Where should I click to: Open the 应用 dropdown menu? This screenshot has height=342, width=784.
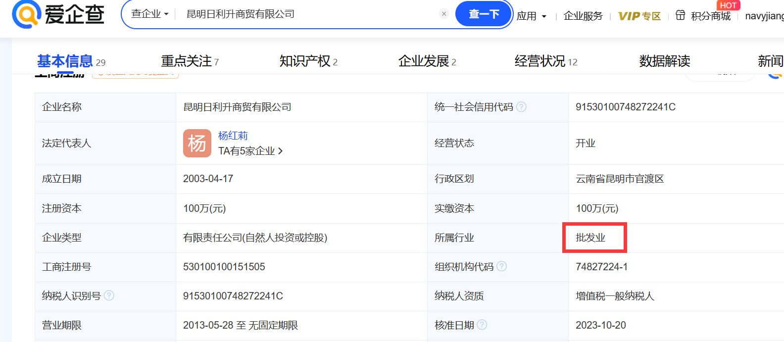pos(531,16)
